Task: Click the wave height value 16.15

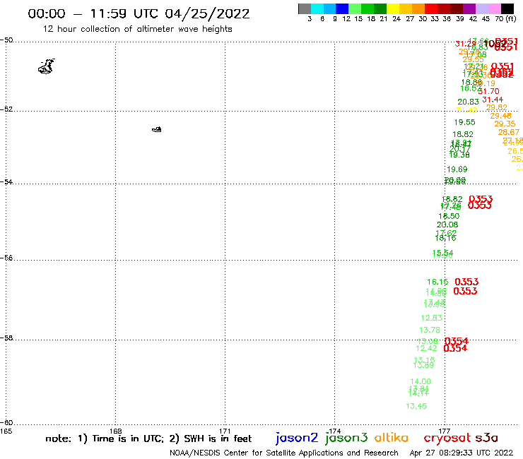Action: (437, 282)
